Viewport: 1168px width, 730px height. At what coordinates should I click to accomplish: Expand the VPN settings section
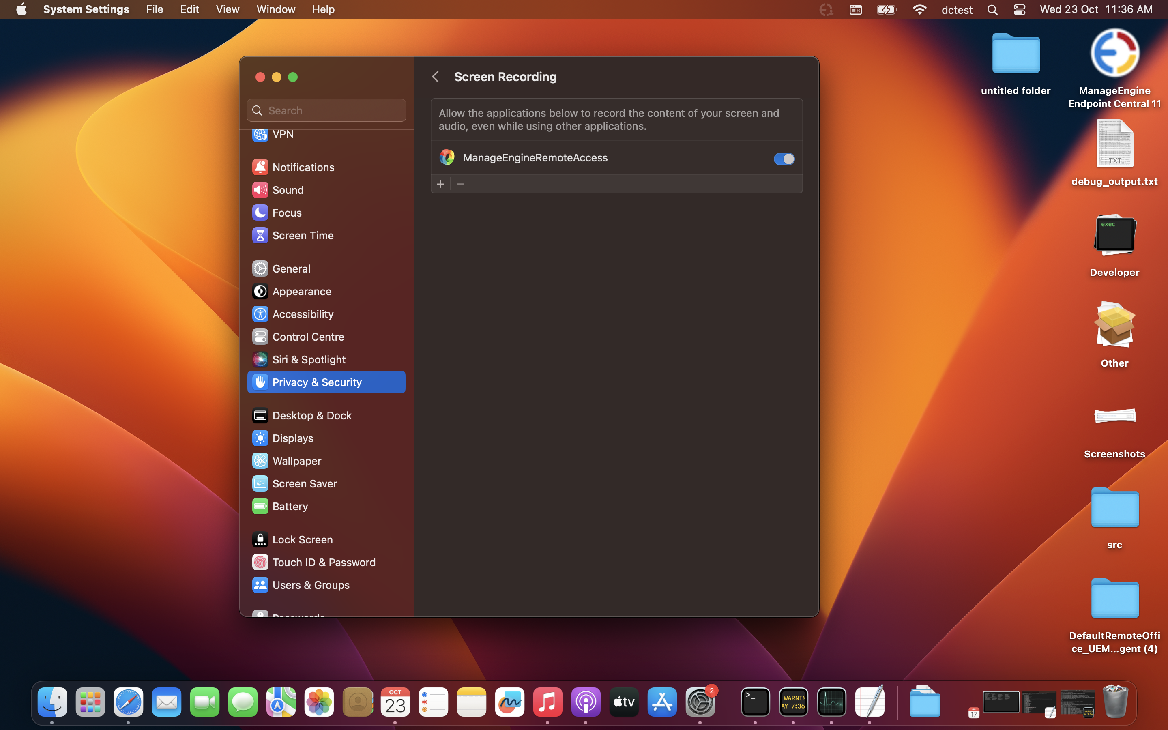[283, 134]
